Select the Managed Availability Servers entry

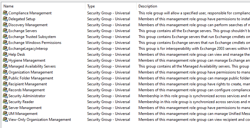tap(32, 66)
